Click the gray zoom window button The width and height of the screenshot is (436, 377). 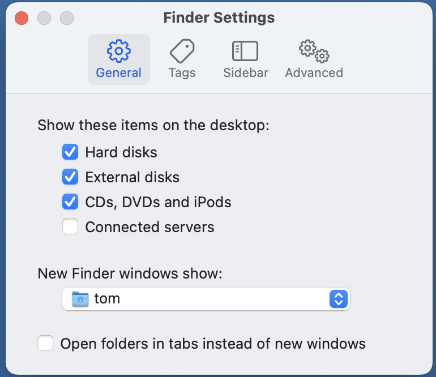(67, 18)
